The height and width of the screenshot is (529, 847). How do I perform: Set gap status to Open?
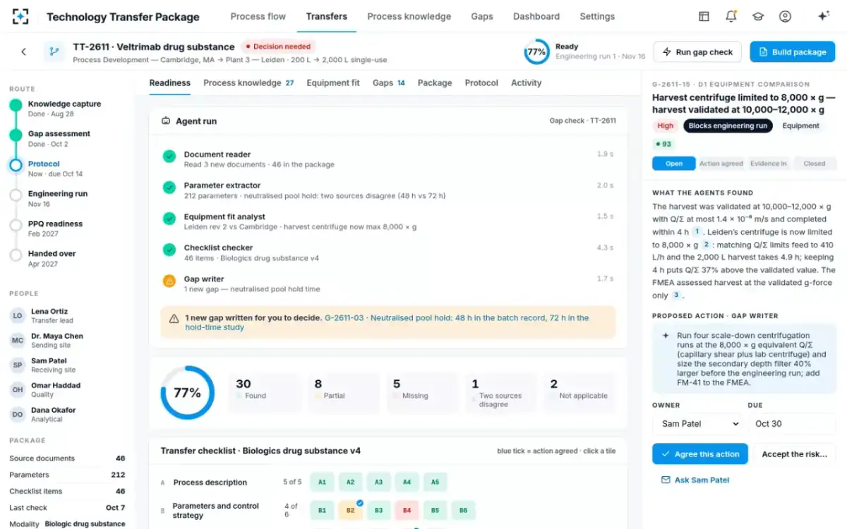[674, 164]
